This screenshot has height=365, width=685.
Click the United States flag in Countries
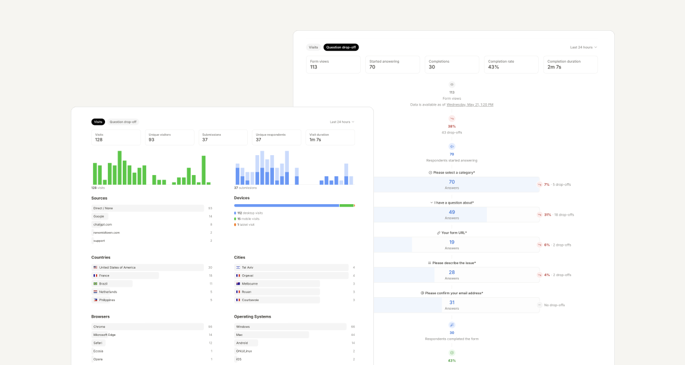(x=95, y=267)
